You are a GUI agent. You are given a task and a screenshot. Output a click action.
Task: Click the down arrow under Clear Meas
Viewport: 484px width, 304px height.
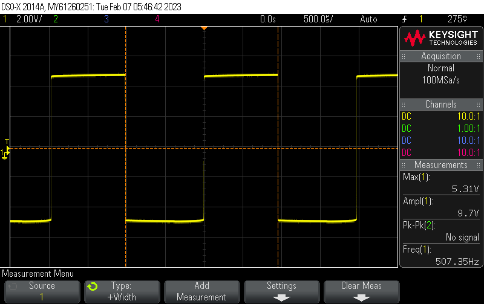(x=361, y=297)
